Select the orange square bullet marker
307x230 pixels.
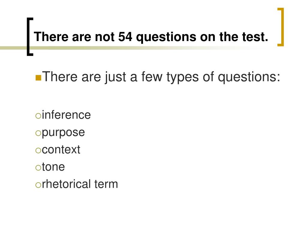pos(38,78)
